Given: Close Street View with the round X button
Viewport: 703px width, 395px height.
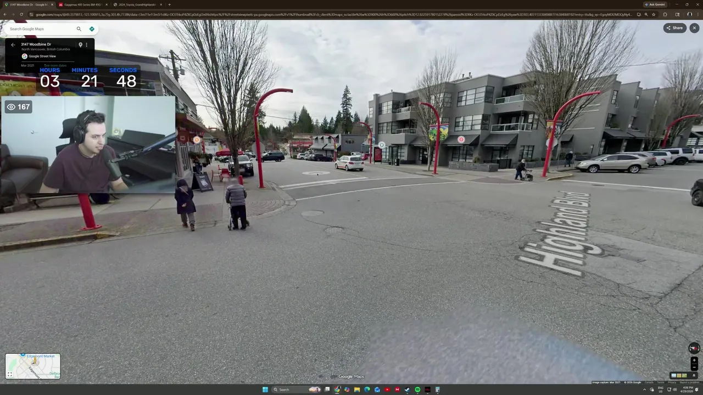Looking at the screenshot, I should pyautogui.click(x=694, y=27).
